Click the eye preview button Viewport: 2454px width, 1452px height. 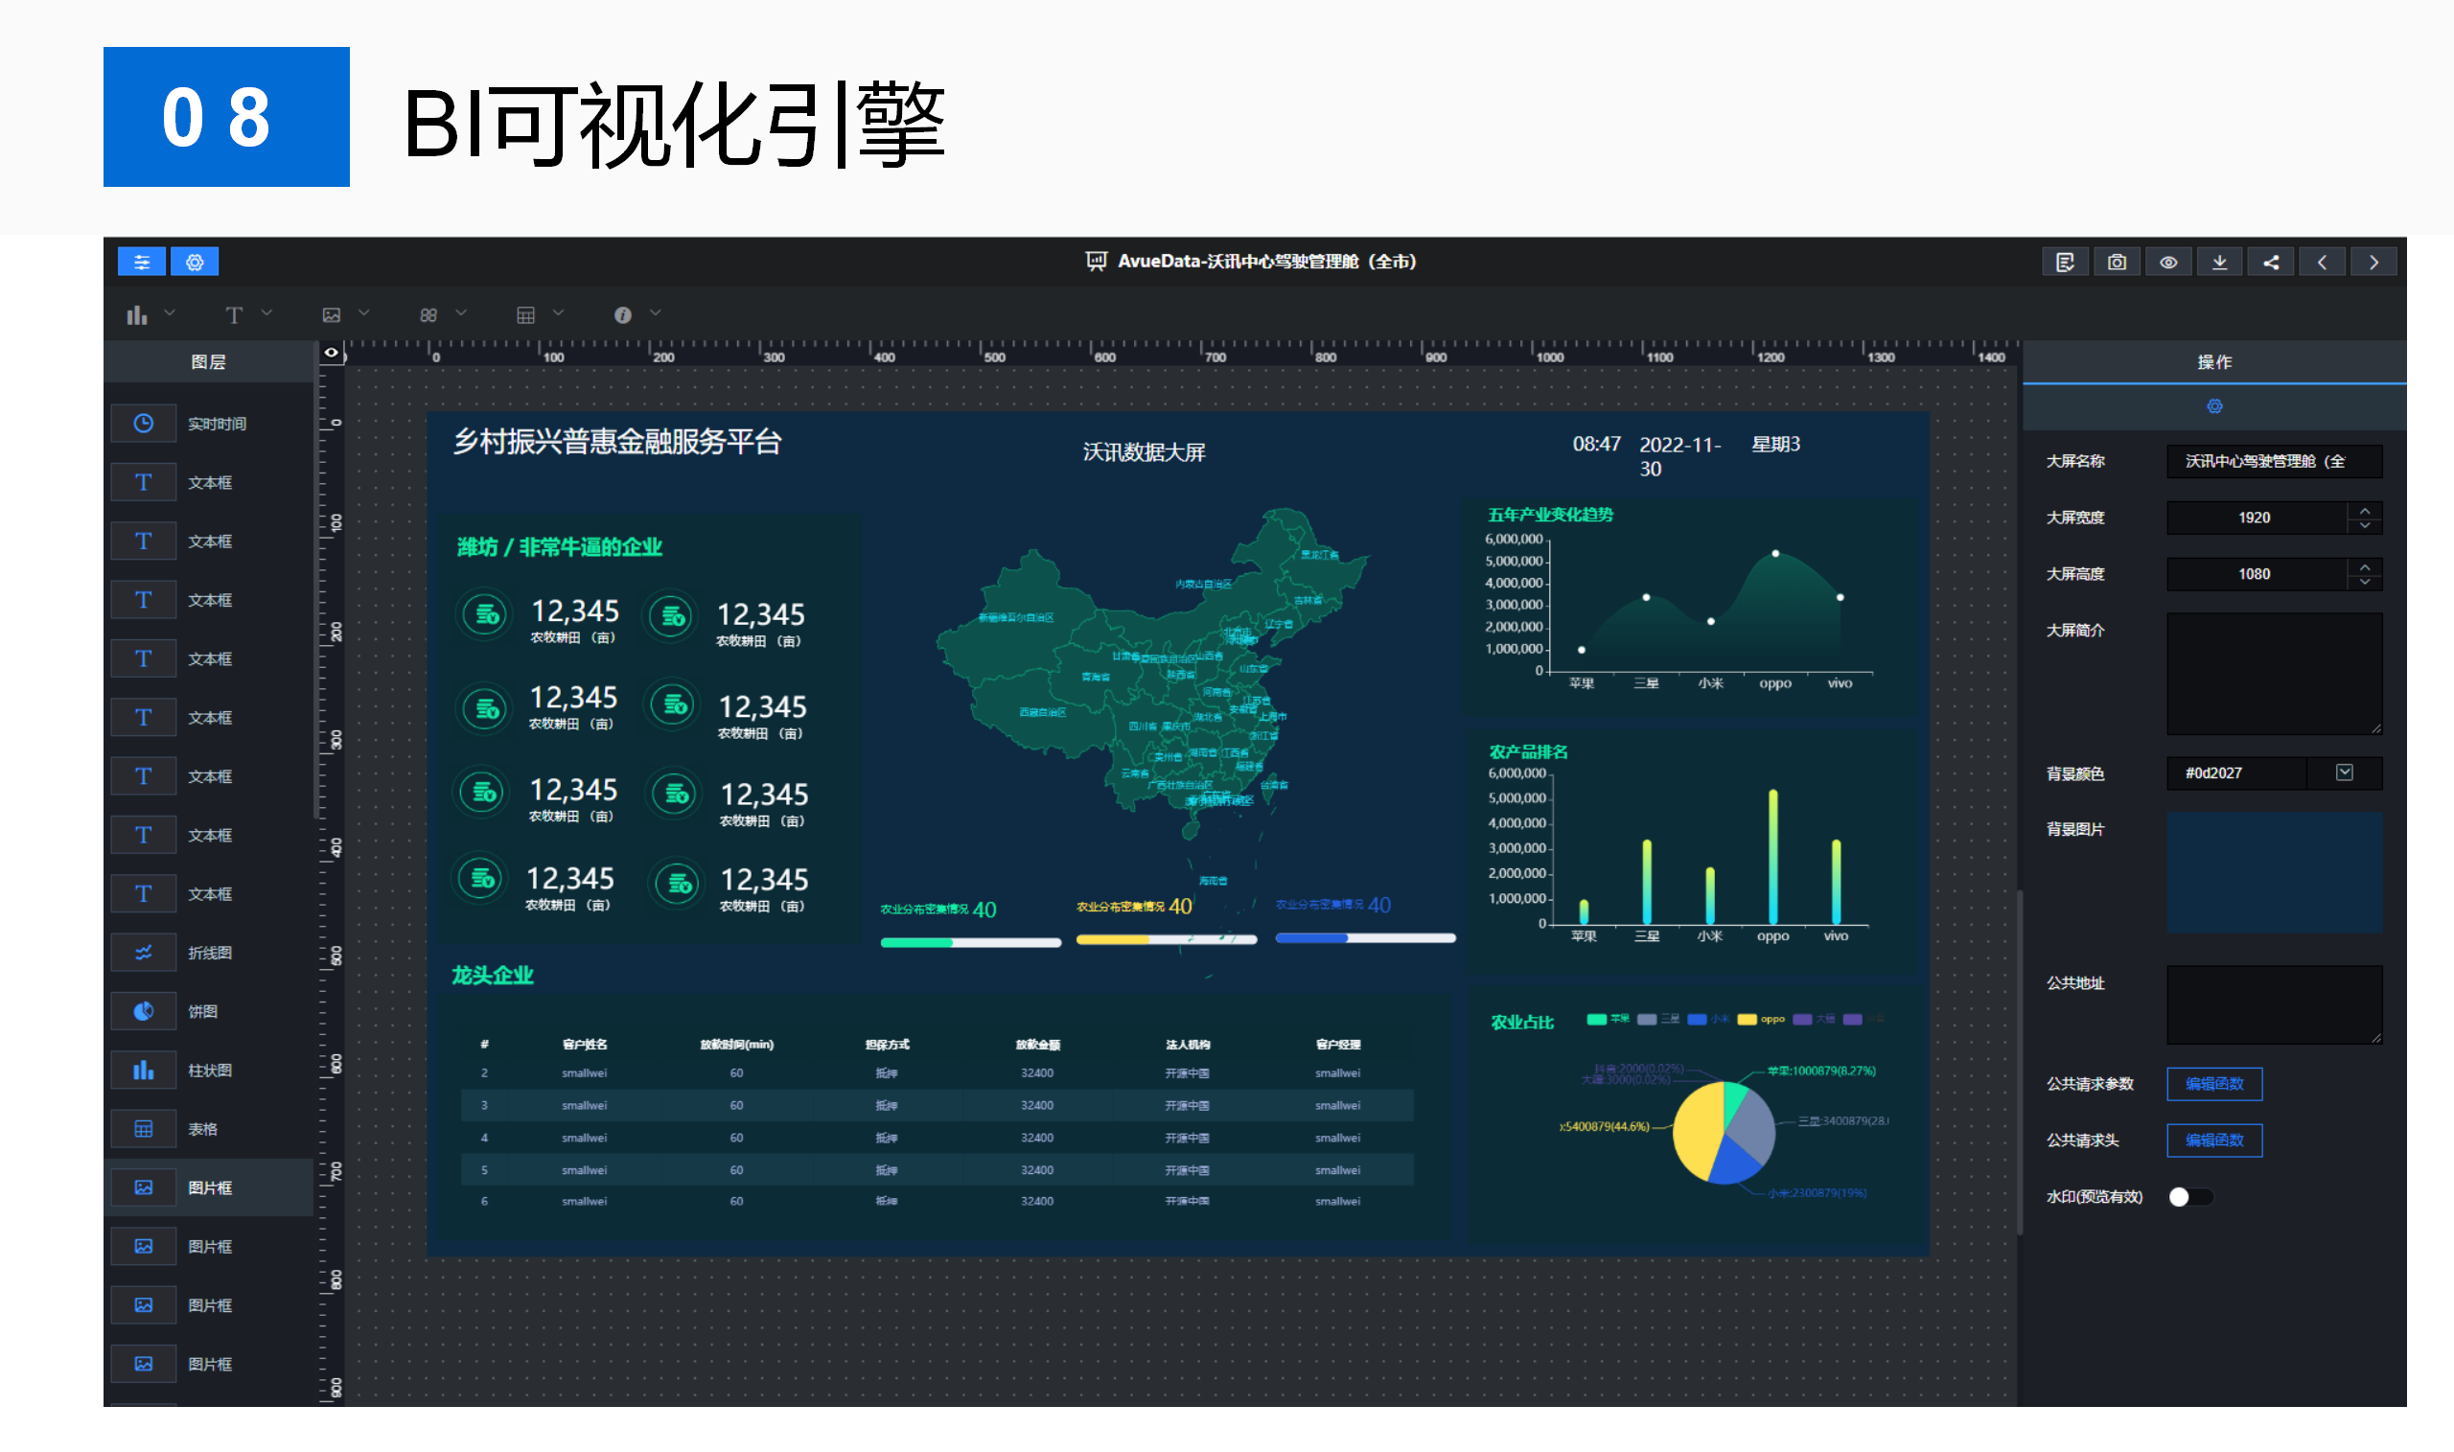click(x=2168, y=263)
